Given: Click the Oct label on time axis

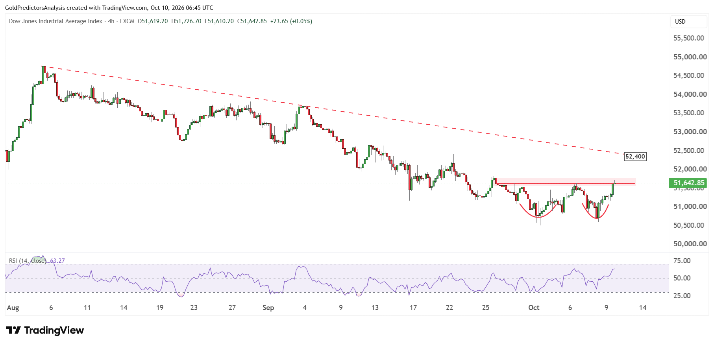Looking at the screenshot, I should [534, 308].
